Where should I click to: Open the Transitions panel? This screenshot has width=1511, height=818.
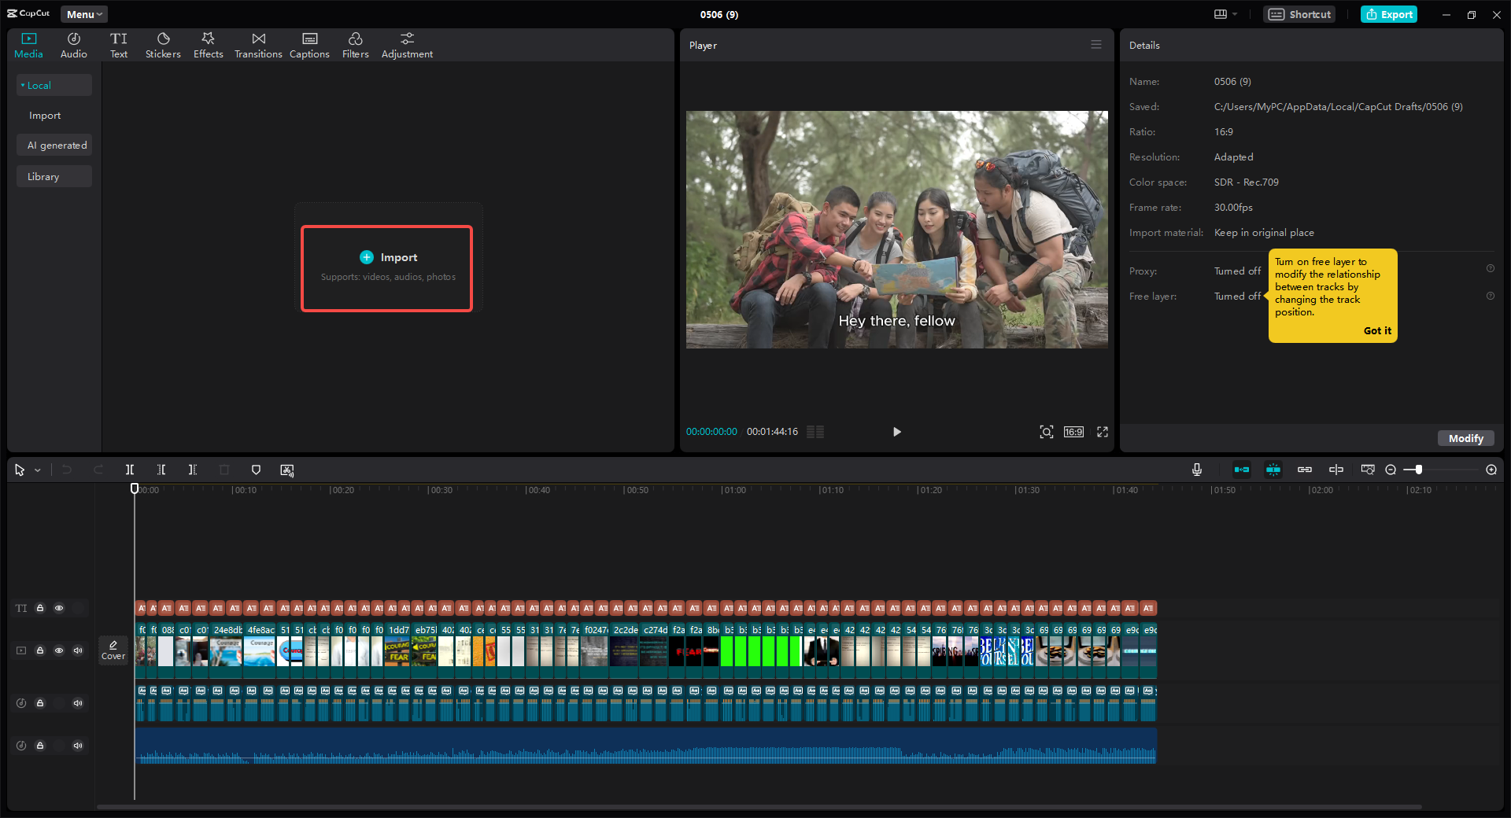point(258,44)
